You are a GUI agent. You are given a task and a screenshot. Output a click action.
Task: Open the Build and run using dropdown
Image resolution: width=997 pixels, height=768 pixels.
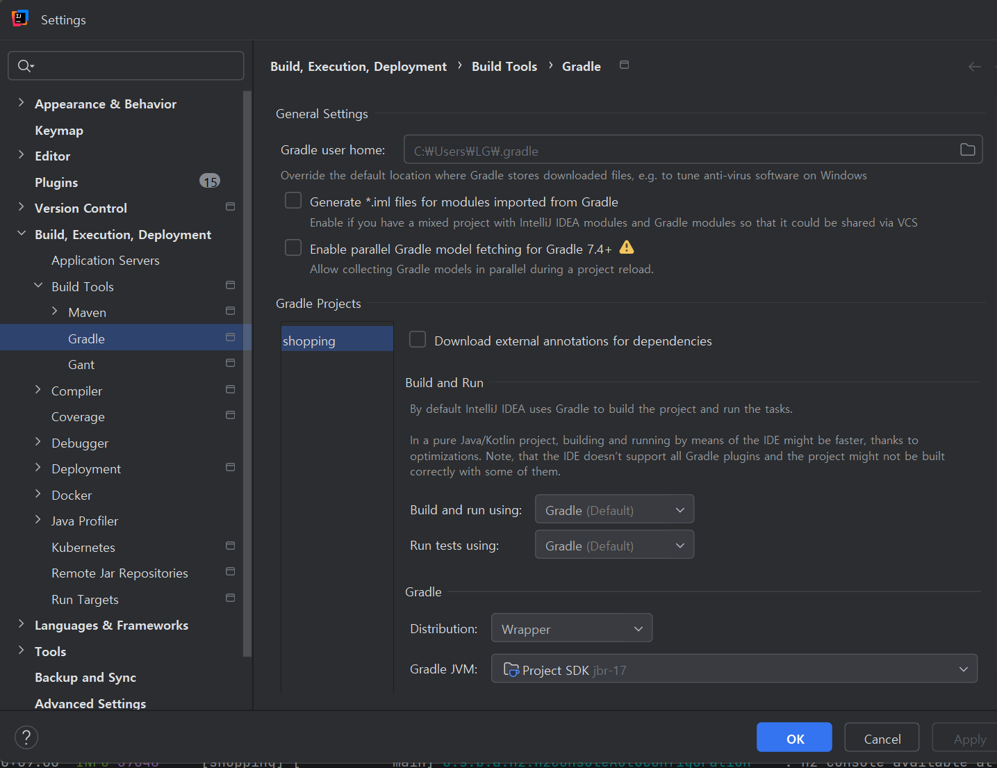(614, 509)
